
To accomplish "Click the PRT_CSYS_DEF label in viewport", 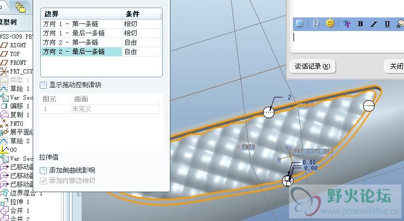I will 313,151.
